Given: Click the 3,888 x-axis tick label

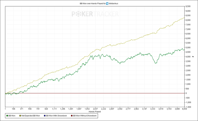Looking at the screenshot, I should pyautogui.click(x=177, y=109).
